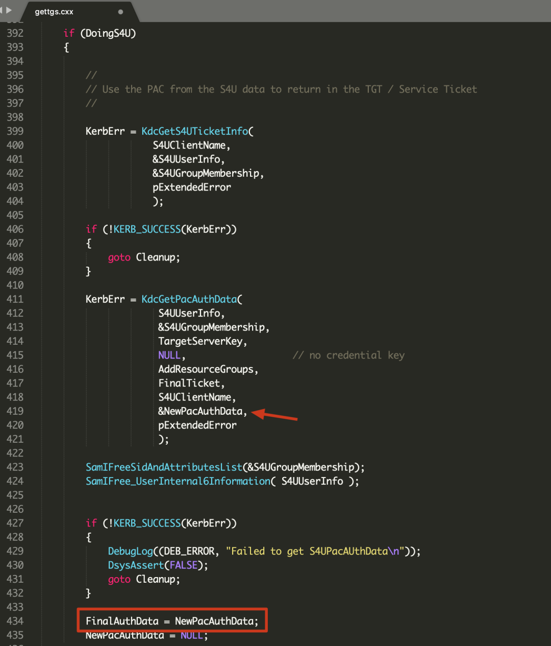Click the red arrow annotation pointing at NewPacAuthData
Screen dimensions: 551x646
(274, 415)
